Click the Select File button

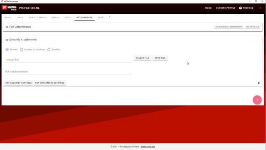[143, 58]
